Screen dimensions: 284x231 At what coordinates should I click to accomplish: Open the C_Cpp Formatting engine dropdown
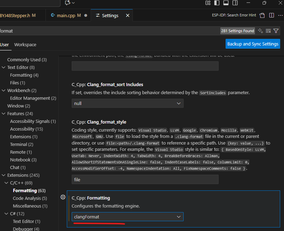(x=127, y=217)
